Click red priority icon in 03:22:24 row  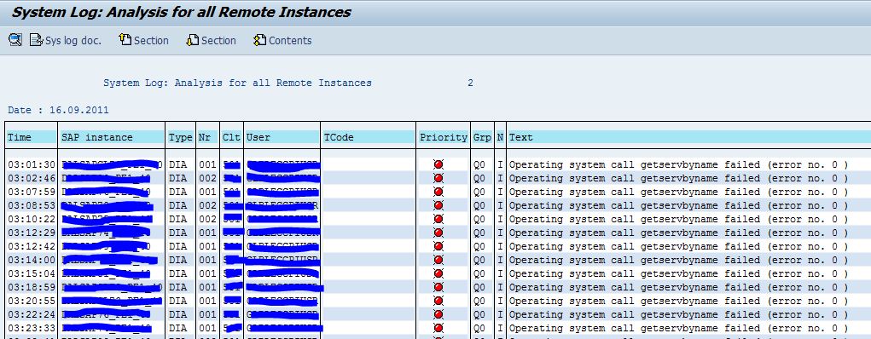[x=438, y=314]
